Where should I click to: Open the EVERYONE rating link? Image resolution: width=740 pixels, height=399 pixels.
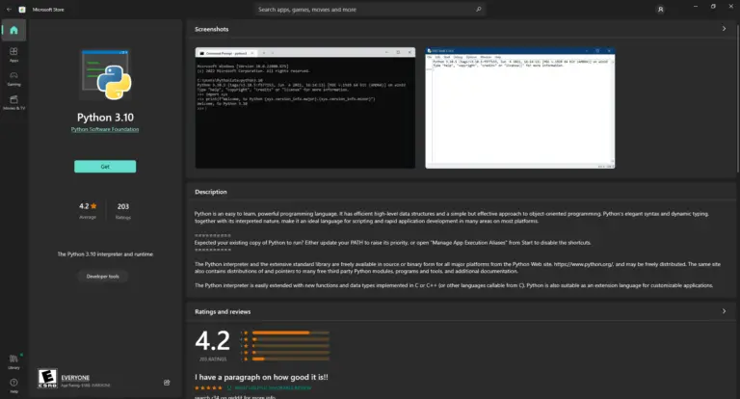point(75,377)
